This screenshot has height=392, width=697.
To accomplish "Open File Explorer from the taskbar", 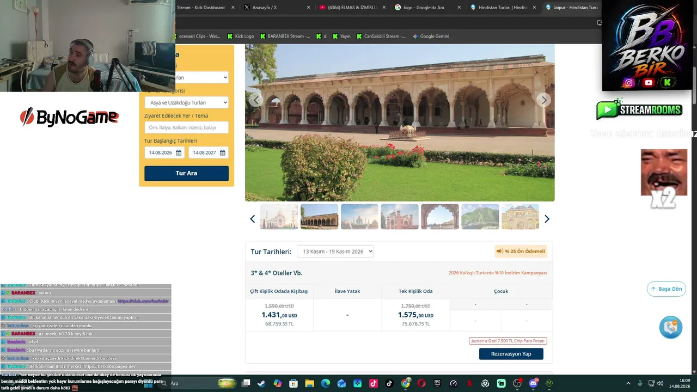I will [309, 383].
